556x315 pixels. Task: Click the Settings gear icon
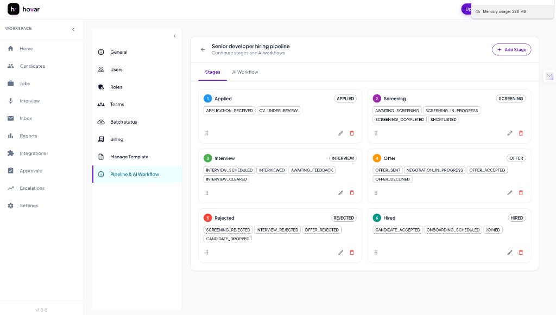[x=11, y=205]
